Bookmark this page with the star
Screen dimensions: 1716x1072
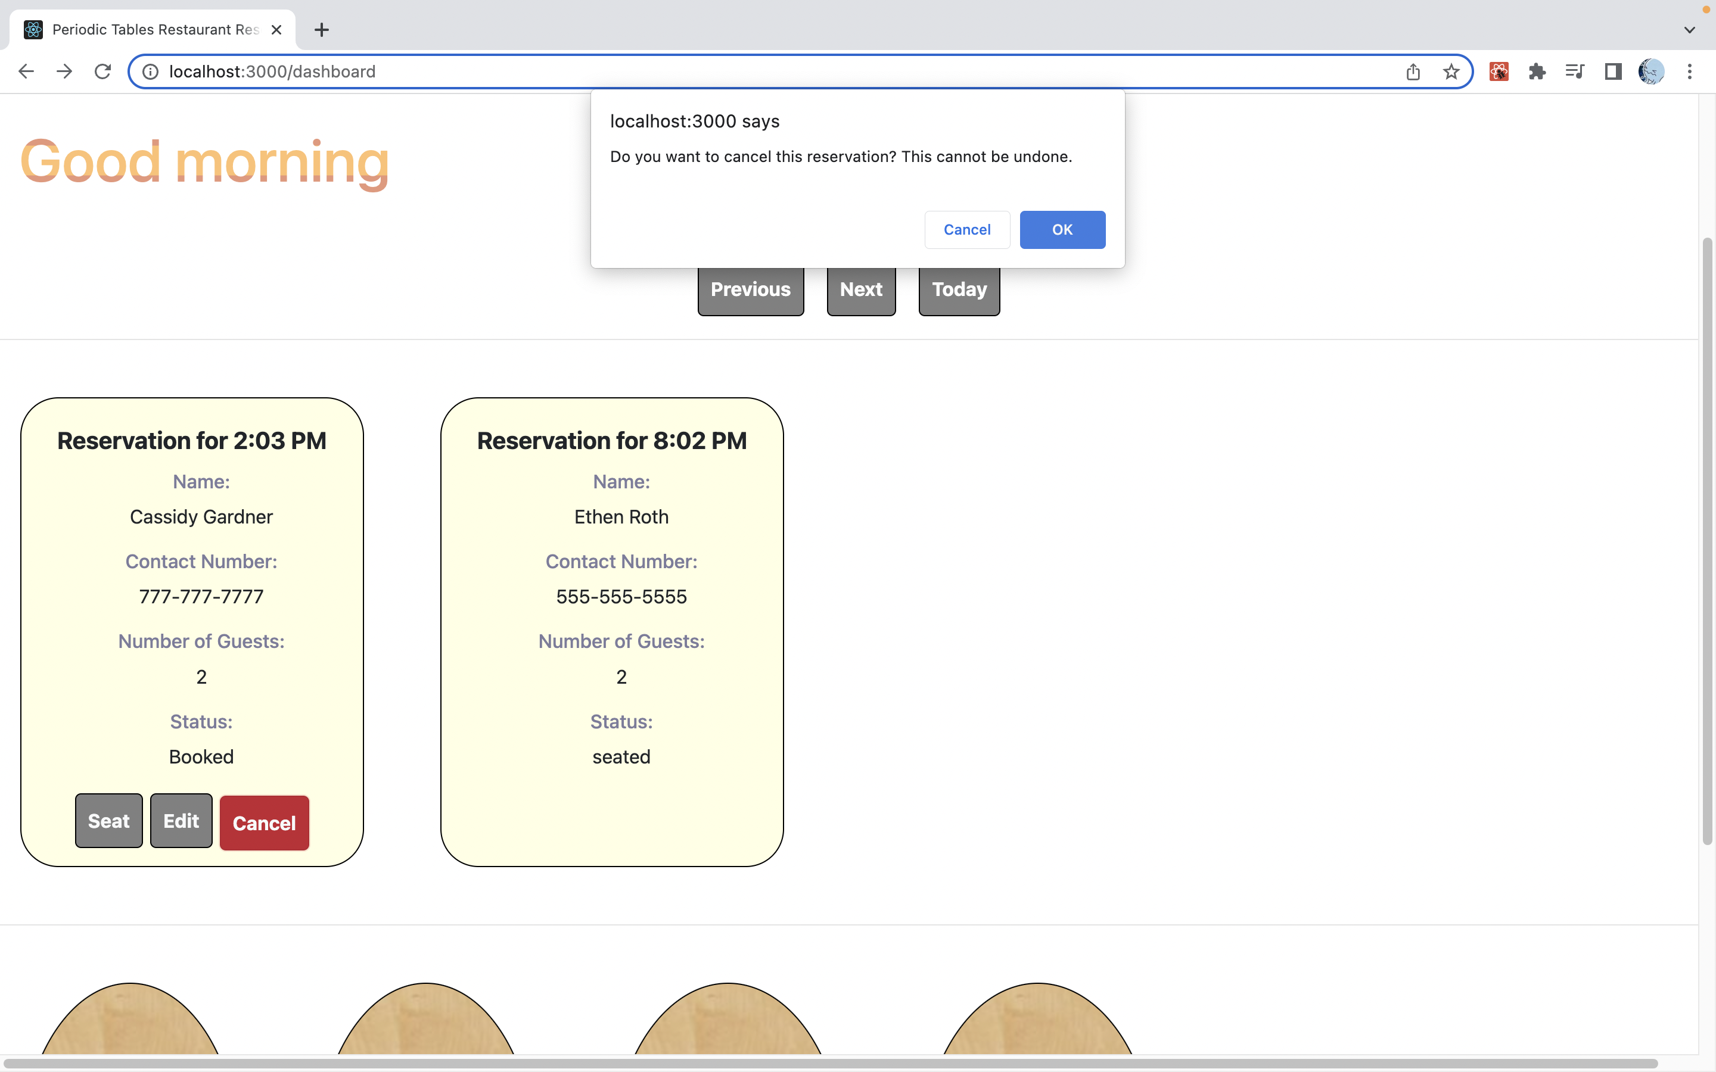(1451, 71)
